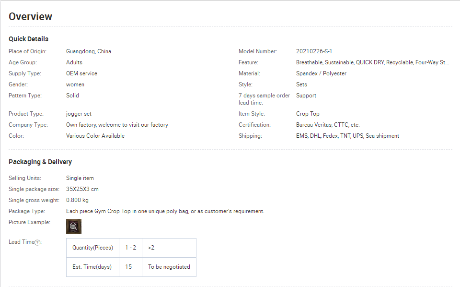Click the 'Crop Top' item style value
This screenshot has width=460, height=287.
click(x=308, y=114)
